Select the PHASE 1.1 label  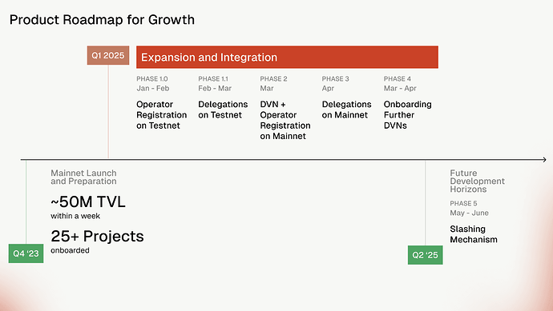213,79
